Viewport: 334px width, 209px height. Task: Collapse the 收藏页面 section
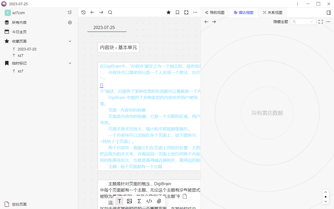point(70,41)
